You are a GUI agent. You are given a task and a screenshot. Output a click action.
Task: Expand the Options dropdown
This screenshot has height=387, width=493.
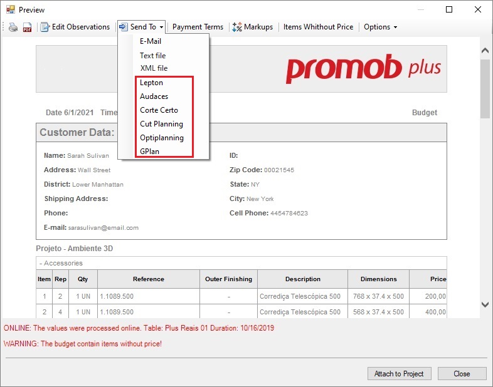tap(381, 27)
